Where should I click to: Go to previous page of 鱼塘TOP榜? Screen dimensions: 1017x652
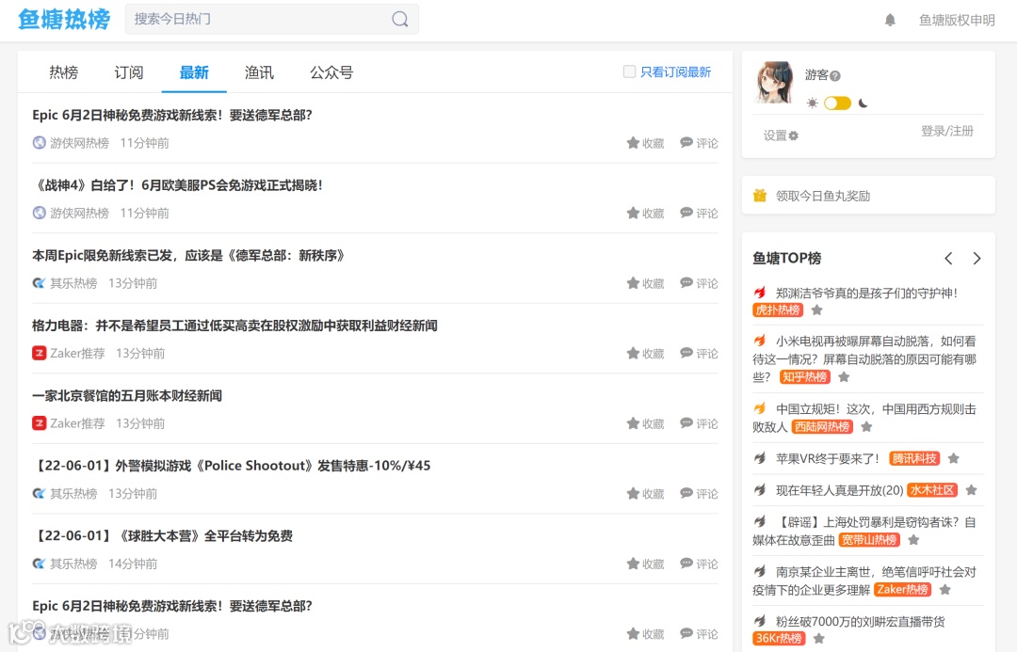948,259
